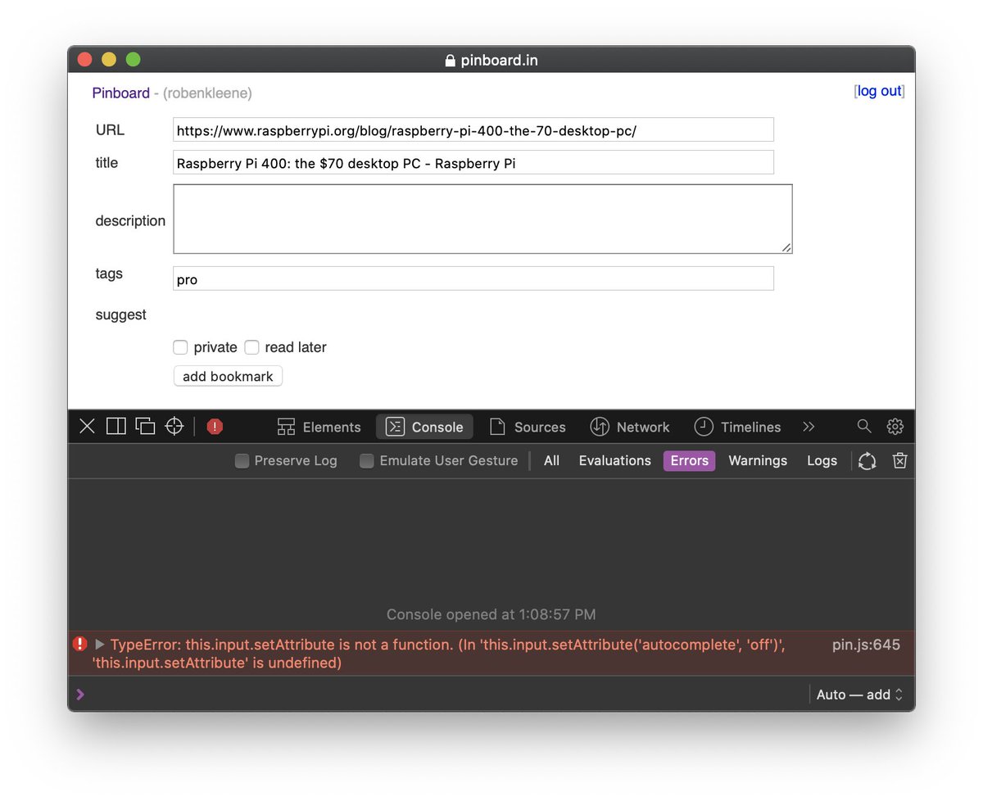Open inspector search magnifier
The image size is (983, 801).
coord(864,426)
